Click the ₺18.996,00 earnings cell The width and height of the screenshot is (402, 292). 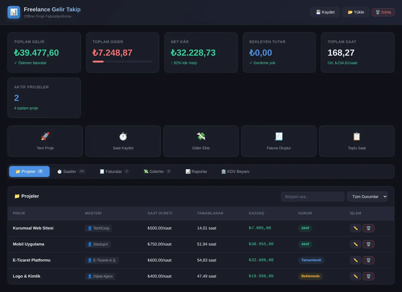(x=261, y=276)
